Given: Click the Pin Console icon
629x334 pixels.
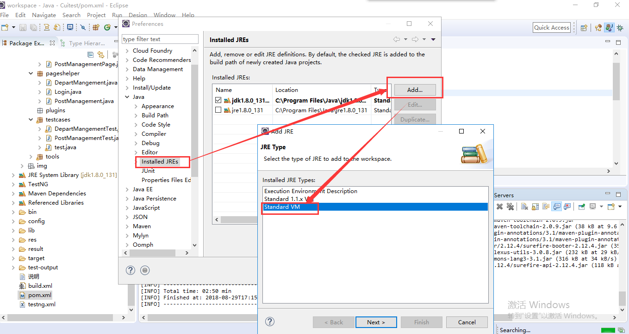Looking at the screenshot, I should pos(582,206).
